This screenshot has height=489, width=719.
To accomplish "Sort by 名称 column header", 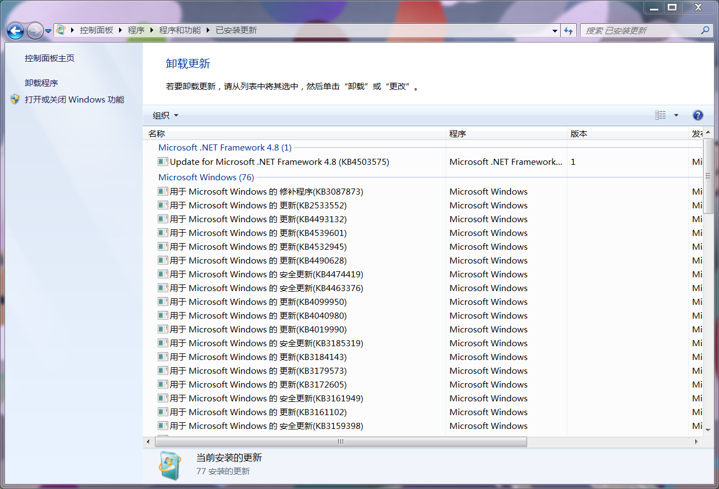I will coord(294,133).
